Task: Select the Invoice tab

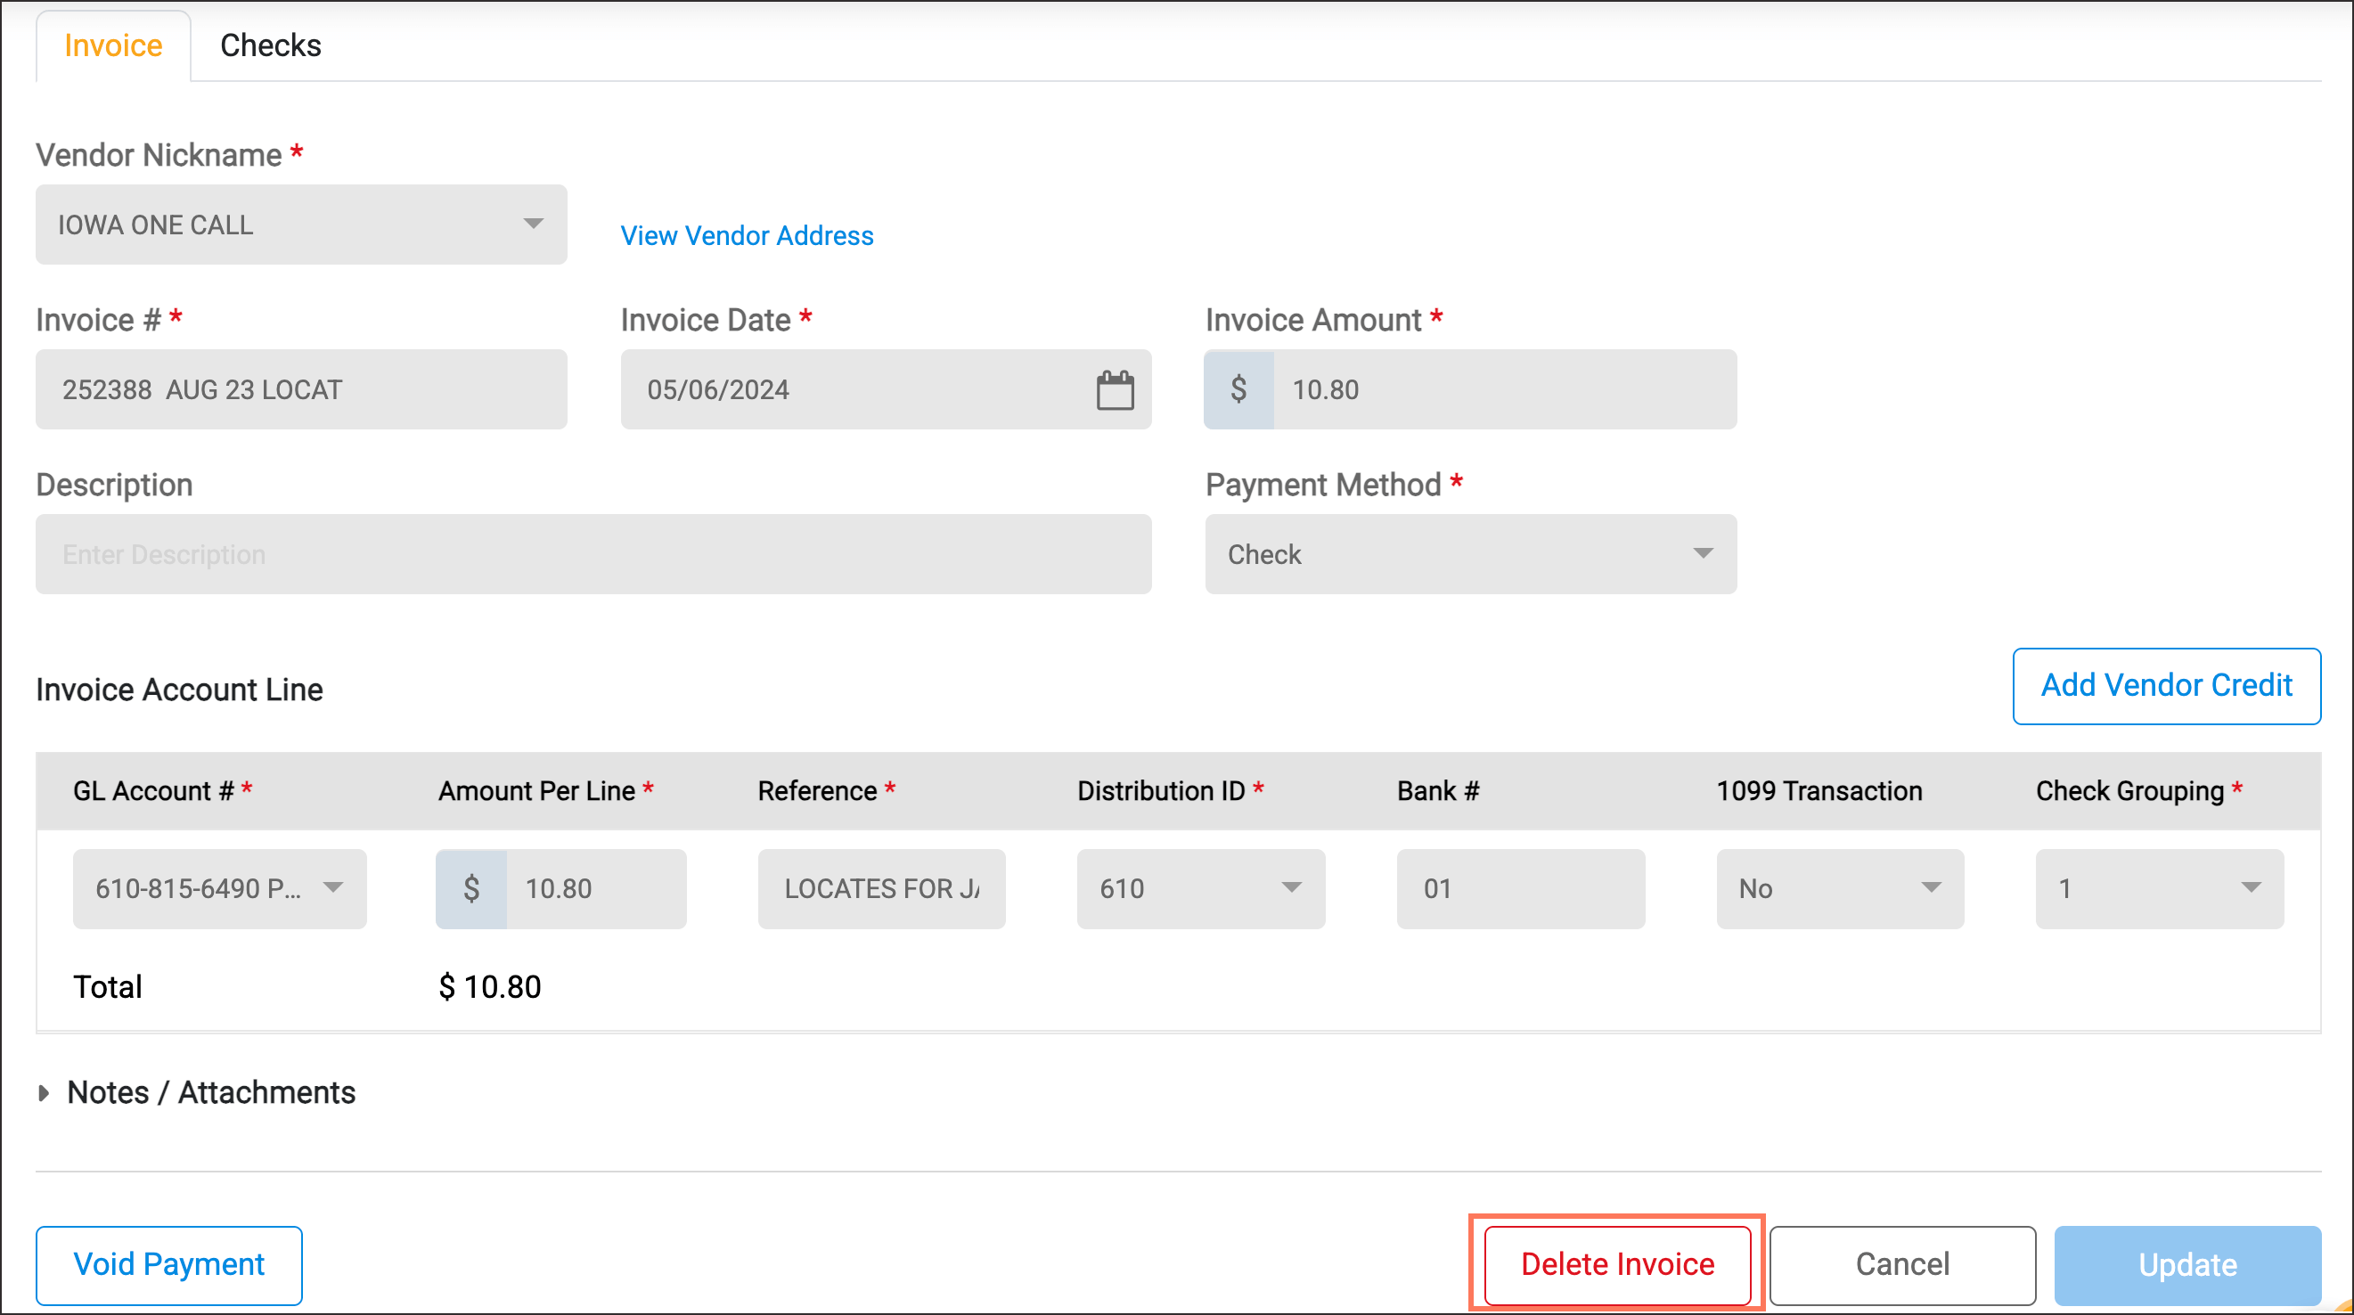Action: click(113, 45)
